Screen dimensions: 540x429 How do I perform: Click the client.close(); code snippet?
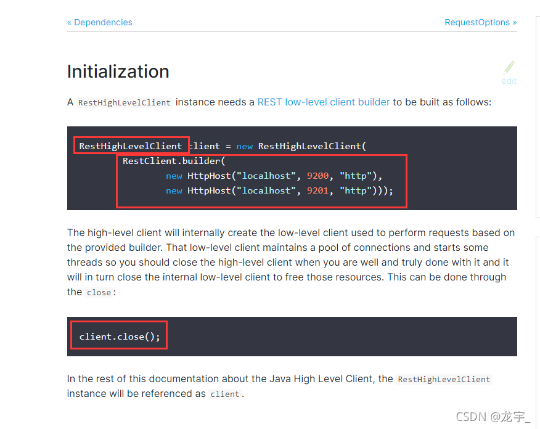120,337
